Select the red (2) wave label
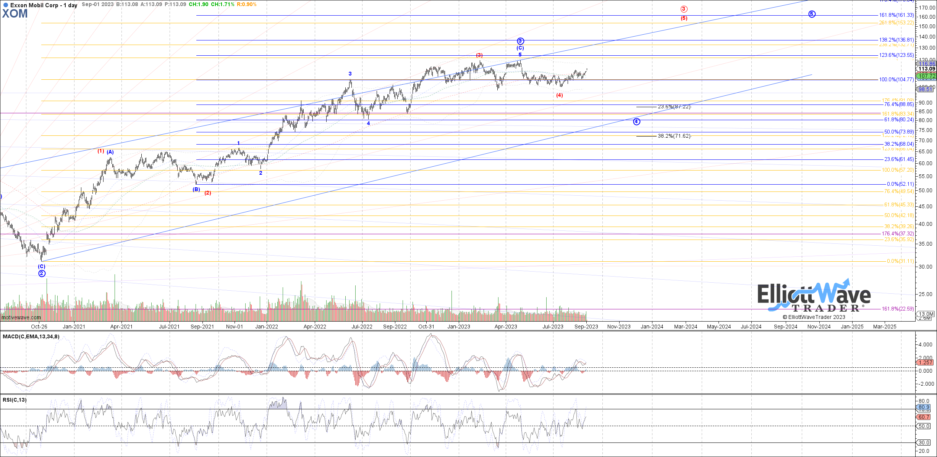This screenshot has width=937, height=457. [207, 193]
